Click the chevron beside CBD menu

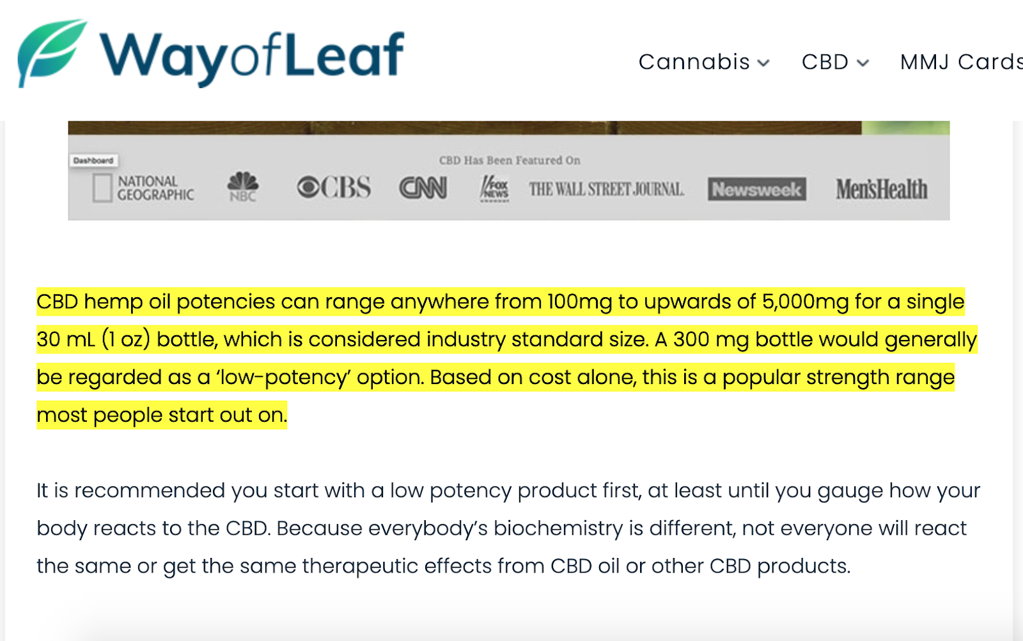[x=863, y=63]
